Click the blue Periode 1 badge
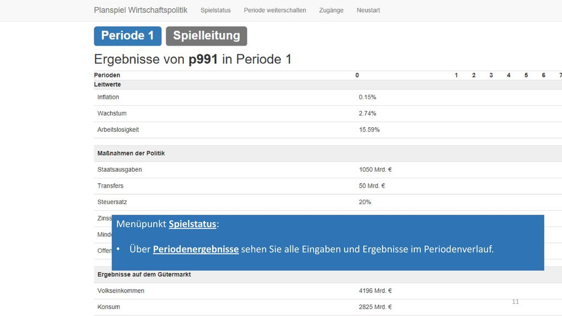The width and height of the screenshot is (562, 316). coord(127,36)
